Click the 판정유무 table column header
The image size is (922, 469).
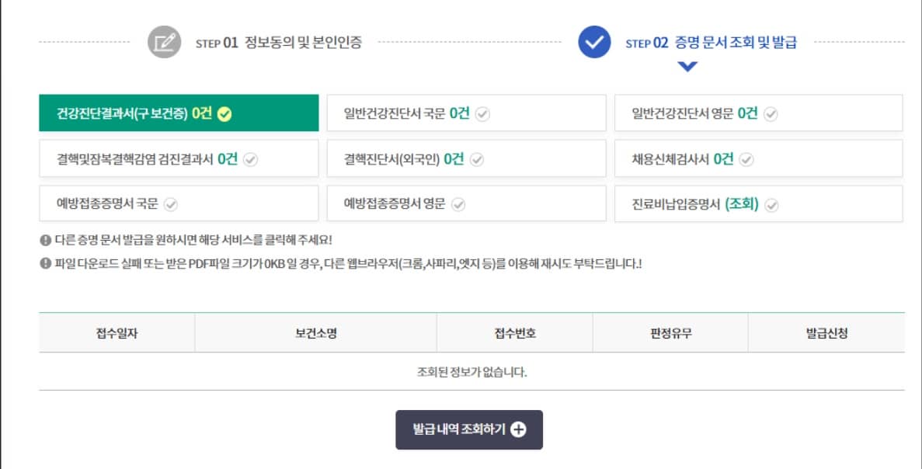[670, 332]
